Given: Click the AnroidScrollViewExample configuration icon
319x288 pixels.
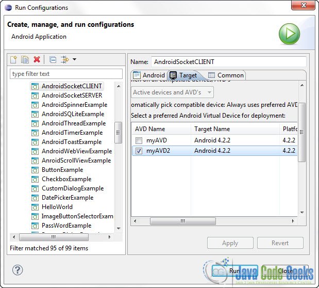Looking at the screenshot, I should click(x=35, y=161).
